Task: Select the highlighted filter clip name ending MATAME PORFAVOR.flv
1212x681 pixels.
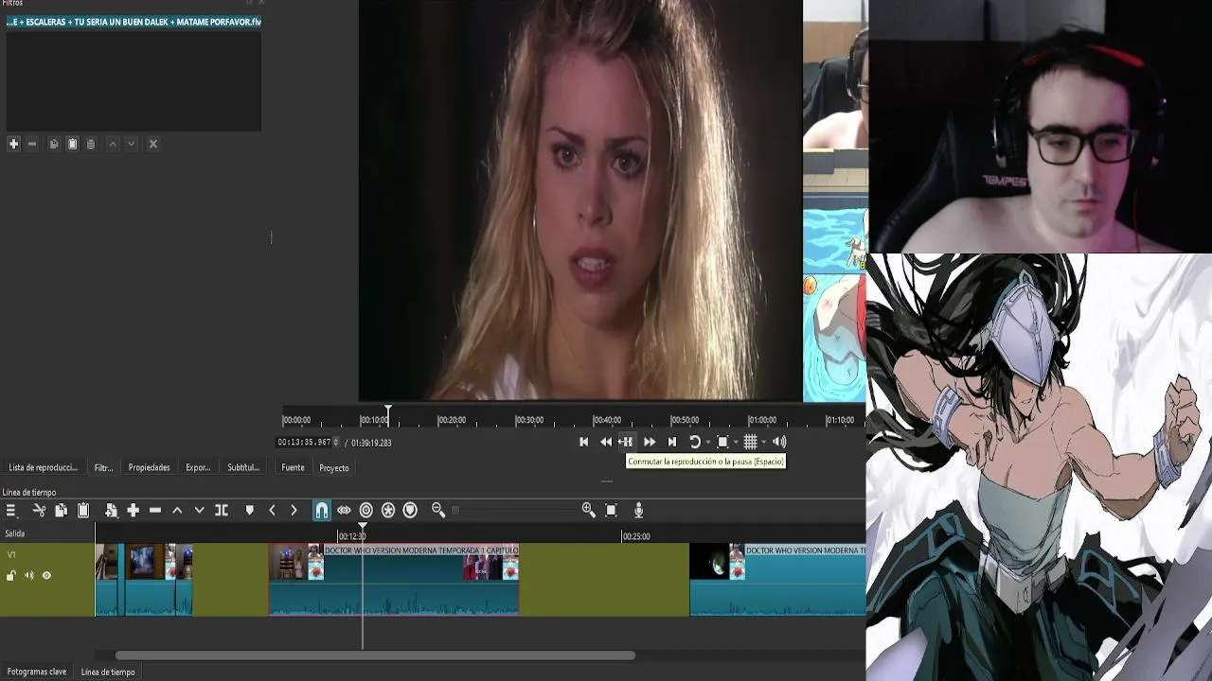Action: pyautogui.click(x=134, y=22)
